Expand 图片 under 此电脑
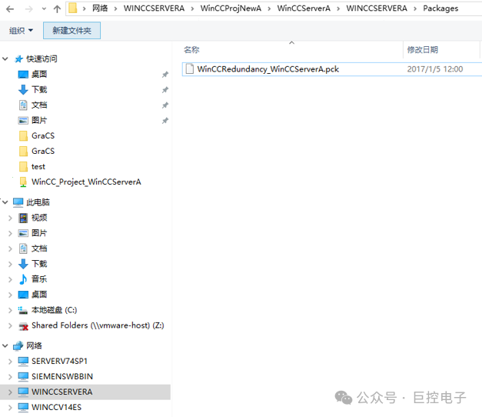482x417 pixels. (x=10, y=233)
